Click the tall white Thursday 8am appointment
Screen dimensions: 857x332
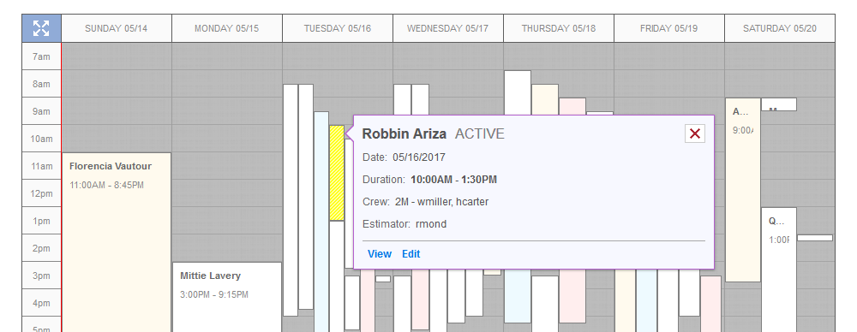click(x=517, y=92)
